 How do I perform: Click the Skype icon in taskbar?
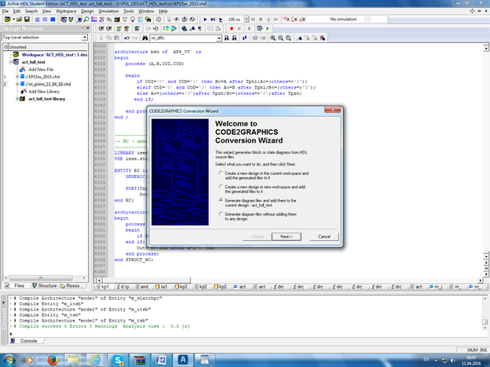point(116,358)
